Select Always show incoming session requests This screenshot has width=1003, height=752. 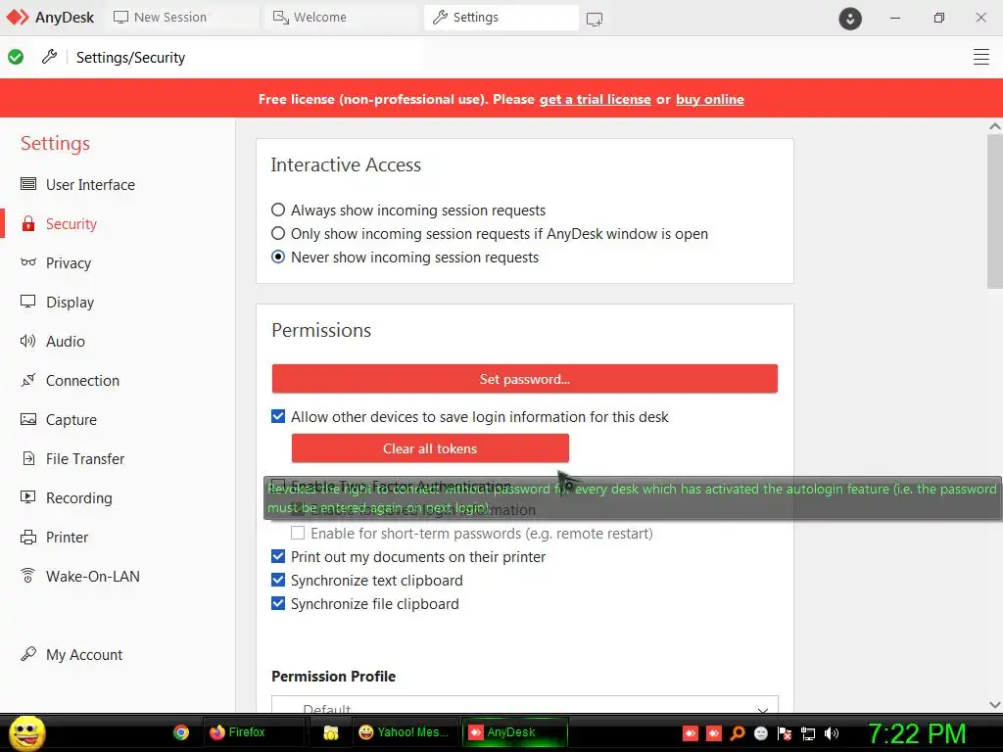[x=277, y=210]
